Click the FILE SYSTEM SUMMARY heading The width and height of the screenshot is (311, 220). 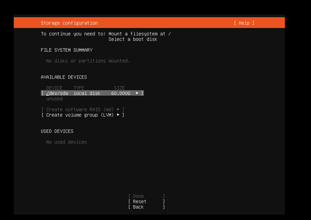click(67, 50)
